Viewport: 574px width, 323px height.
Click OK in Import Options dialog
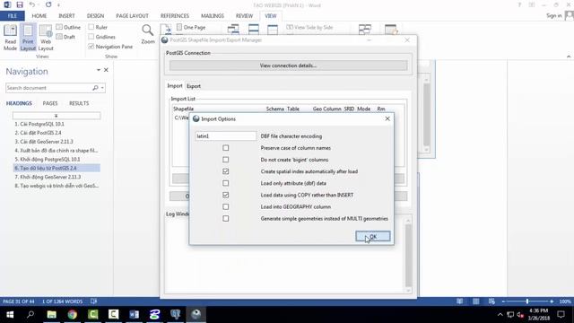(373, 236)
